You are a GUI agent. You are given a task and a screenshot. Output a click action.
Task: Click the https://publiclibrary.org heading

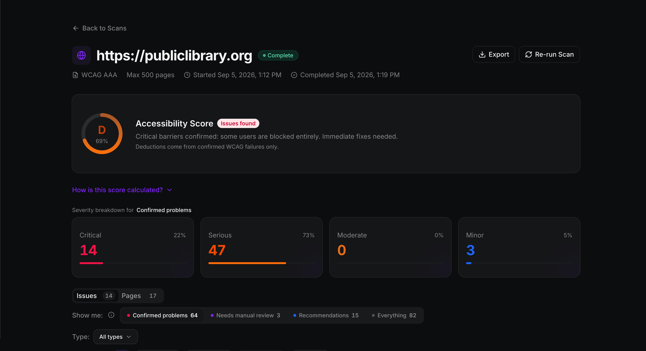coord(174,56)
